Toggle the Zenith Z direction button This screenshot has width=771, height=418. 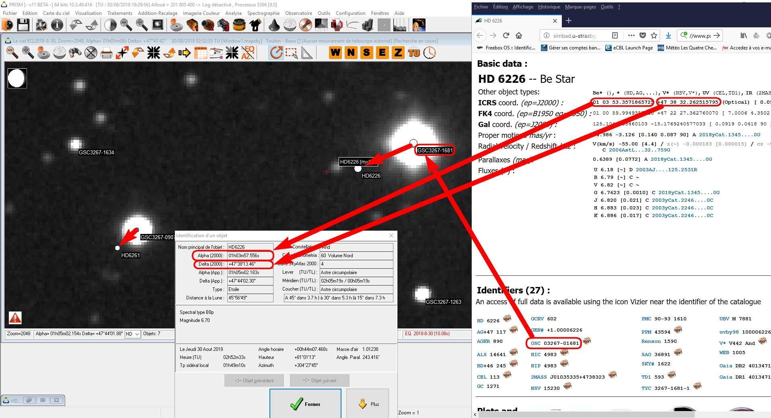398,53
